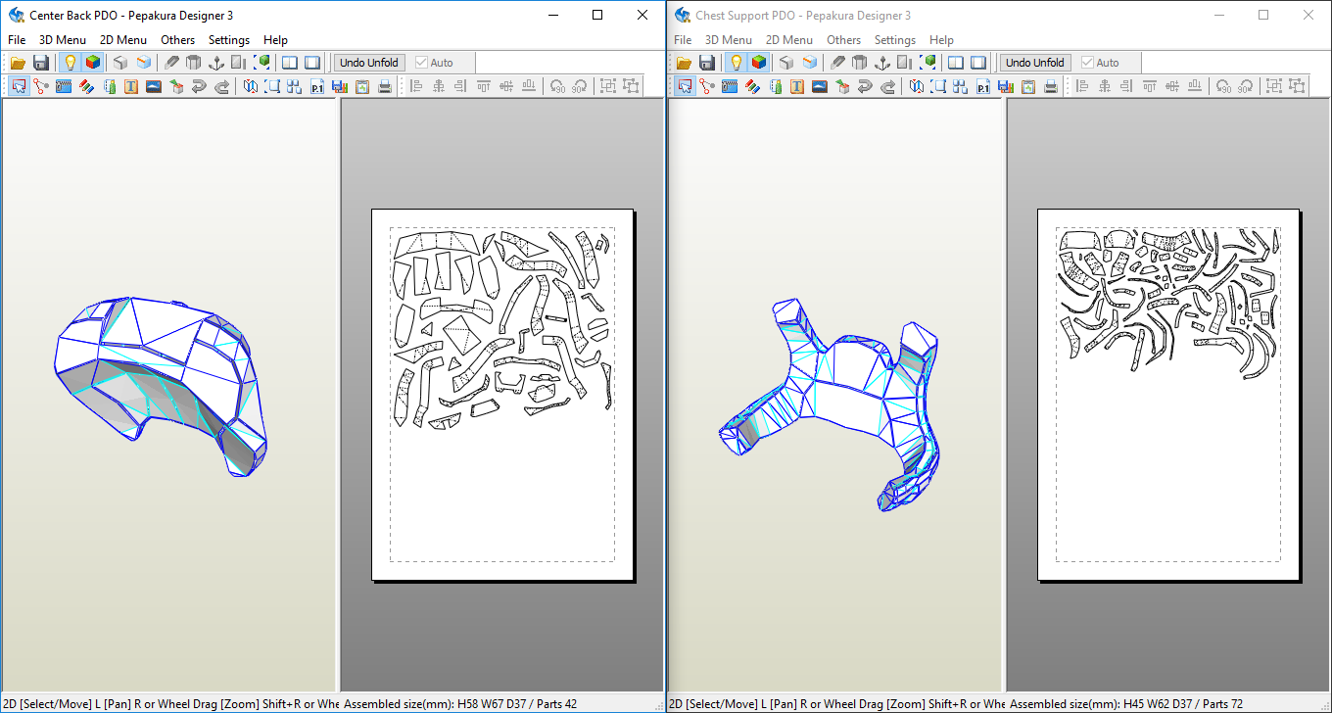Click the P.1 page icon in Center Back toolbar
The image size is (1332, 713).
click(x=316, y=86)
